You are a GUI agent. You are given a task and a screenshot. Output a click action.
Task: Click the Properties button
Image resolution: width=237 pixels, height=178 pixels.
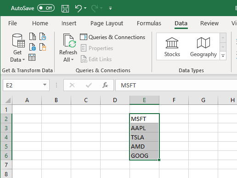pyautogui.click(x=97, y=48)
